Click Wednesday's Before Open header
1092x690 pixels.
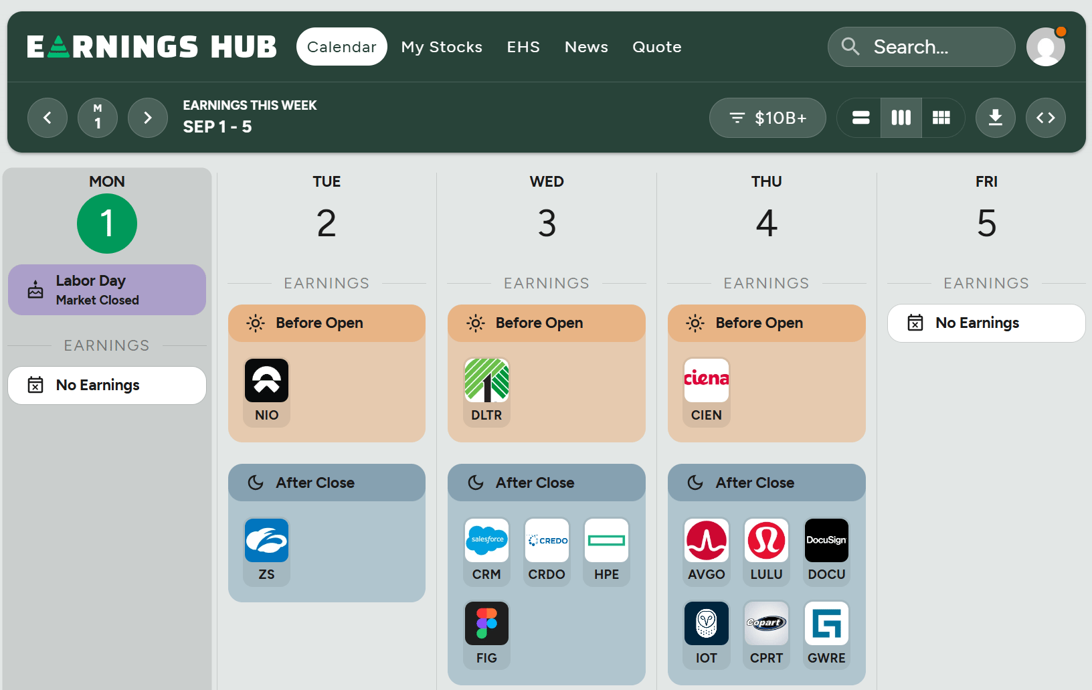(547, 323)
